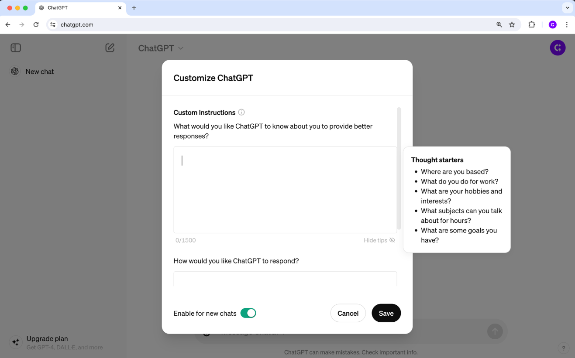
Task: Click the send message arrow button
Action: (495, 331)
